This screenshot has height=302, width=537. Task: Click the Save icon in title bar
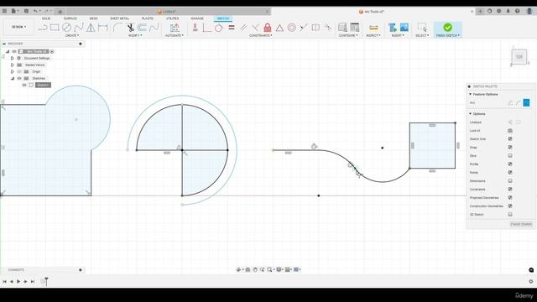pos(26,11)
